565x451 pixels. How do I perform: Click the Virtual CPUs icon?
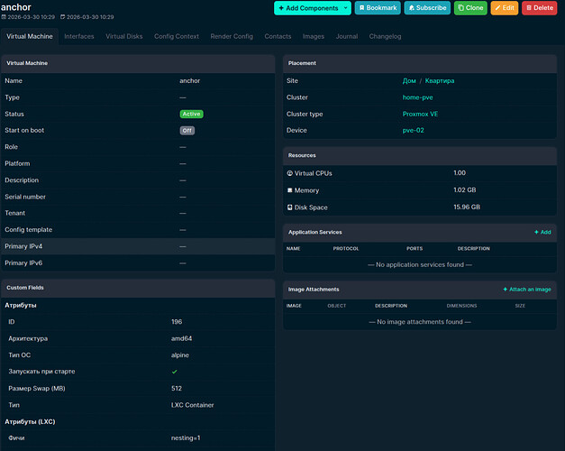(289, 173)
